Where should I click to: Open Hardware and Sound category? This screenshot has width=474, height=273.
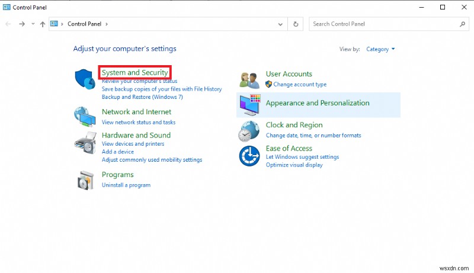click(136, 135)
